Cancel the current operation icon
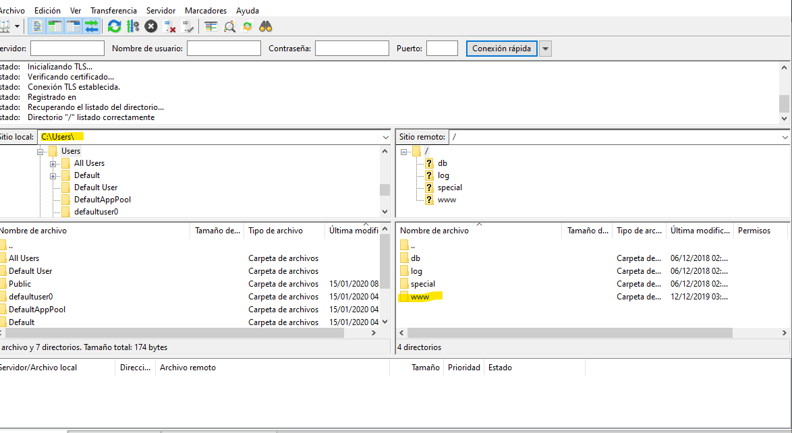Image resolution: width=792 pixels, height=433 pixels. (151, 26)
